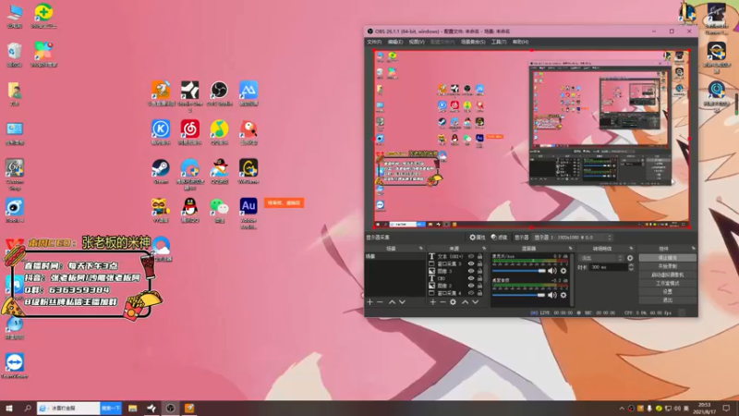
Task: Toggle lock on the CEO source
Action: click(479, 278)
